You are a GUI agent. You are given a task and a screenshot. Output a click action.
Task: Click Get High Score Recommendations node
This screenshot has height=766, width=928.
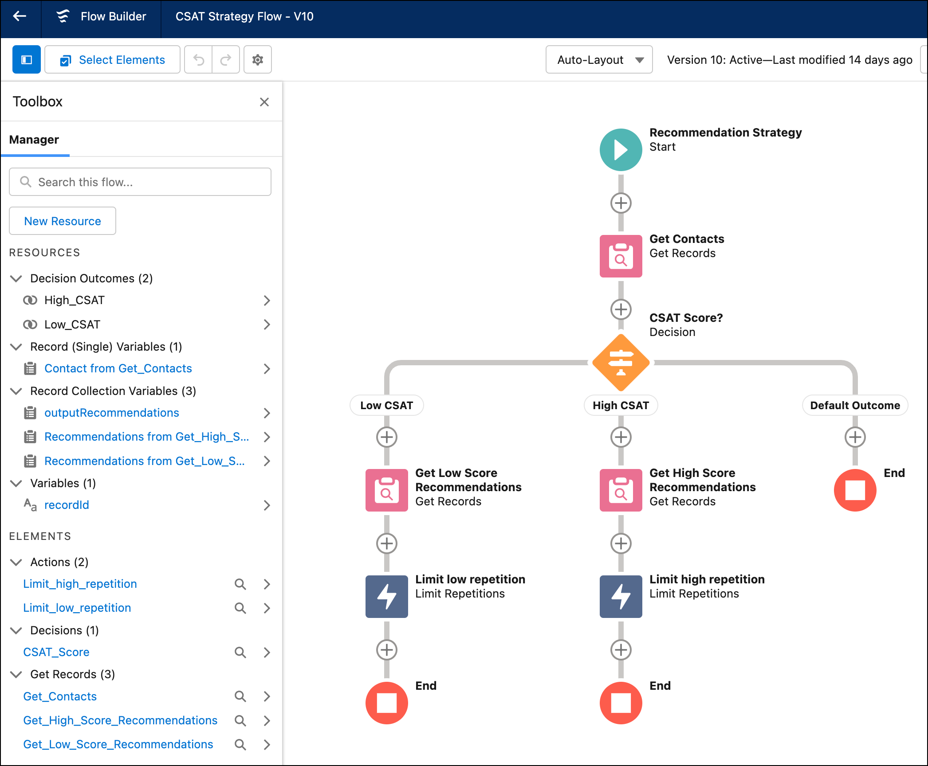pos(621,490)
